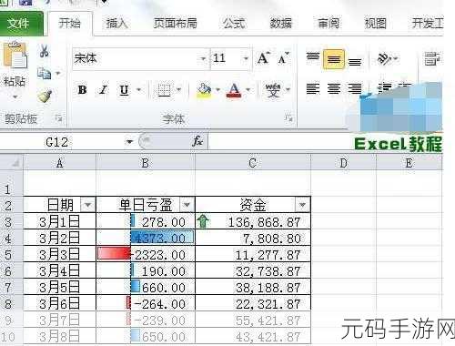This screenshot has height=346, width=455.
Task: Open the 日期 column filter
Action: 88,205
